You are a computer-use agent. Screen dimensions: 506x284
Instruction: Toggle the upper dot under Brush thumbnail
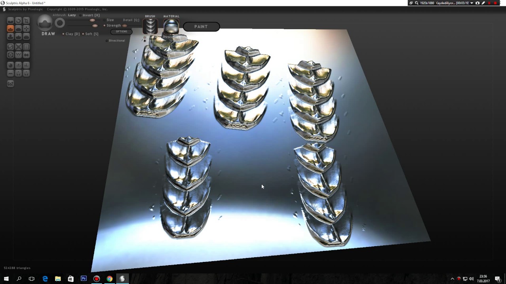pyautogui.click(x=145, y=37)
